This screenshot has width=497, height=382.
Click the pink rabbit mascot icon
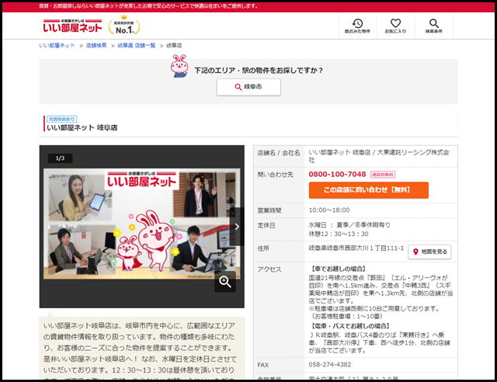coord(179,66)
